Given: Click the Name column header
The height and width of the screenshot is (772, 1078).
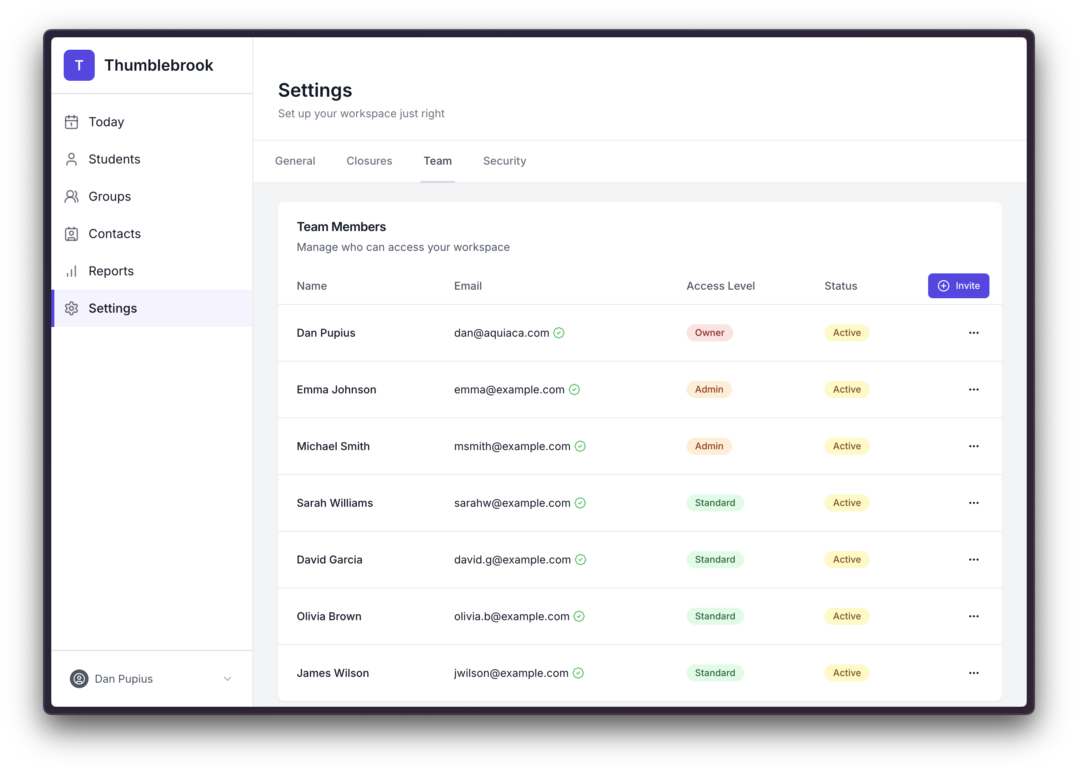Looking at the screenshot, I should [x=311, y=286].
